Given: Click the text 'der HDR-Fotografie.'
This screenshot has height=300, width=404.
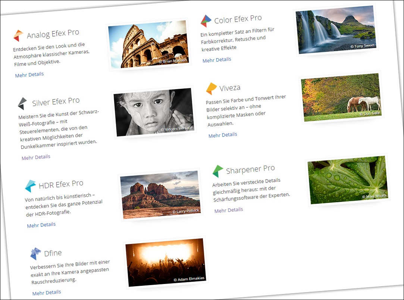Looking at the screenshot, I should click(48, 213).
